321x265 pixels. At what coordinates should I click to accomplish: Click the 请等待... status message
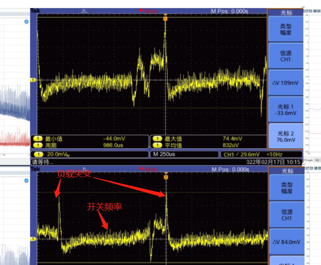pyautogui.click(x=42, y=162)
